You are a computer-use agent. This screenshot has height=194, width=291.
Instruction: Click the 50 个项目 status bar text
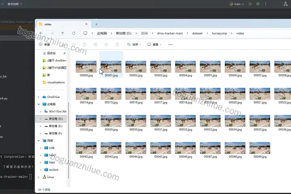pyautogui.click(x=44, y=190)
